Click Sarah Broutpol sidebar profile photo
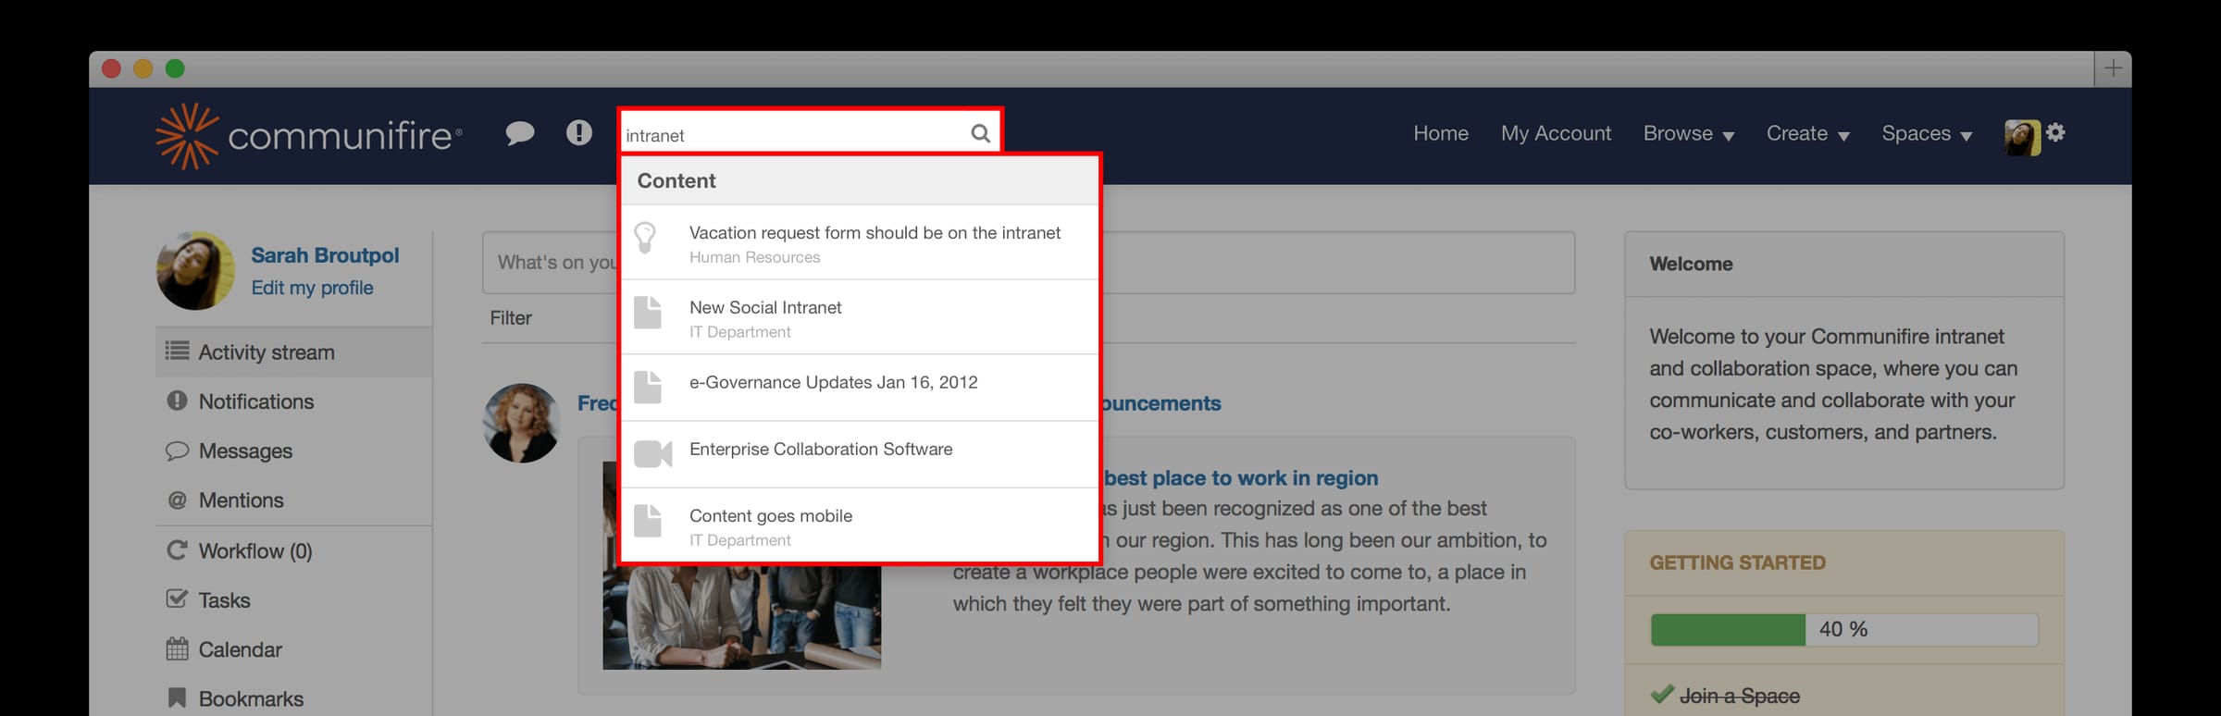 coord(195,270)
